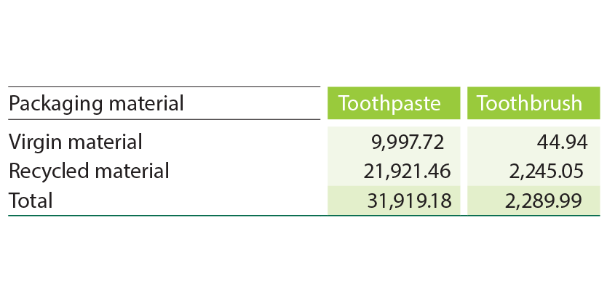Click empty space left of 44.94 in its cell
The width and height of the screenshot is (607, 303).
click(502, 142)
